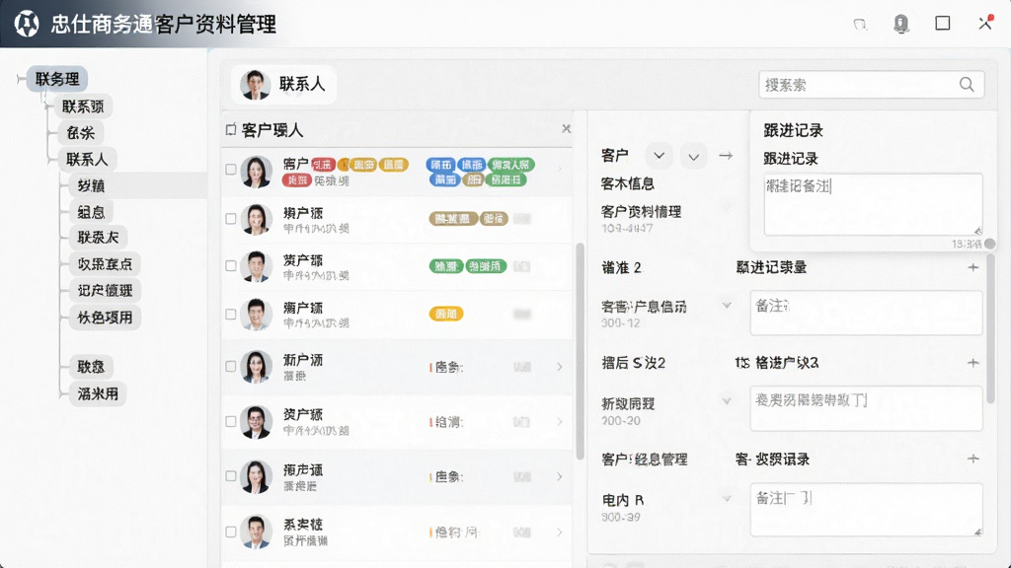Select the 联务理 root item in sidebar

click(x=57, y=79)
